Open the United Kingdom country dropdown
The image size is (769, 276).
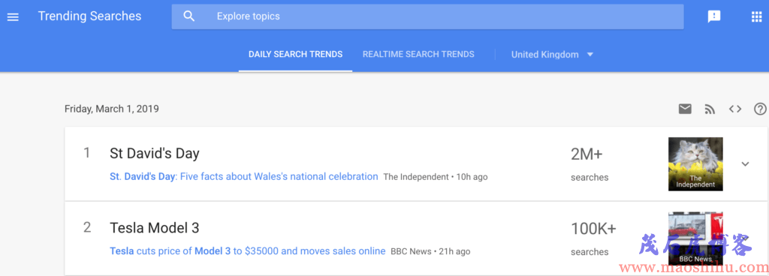click(552, 54)
